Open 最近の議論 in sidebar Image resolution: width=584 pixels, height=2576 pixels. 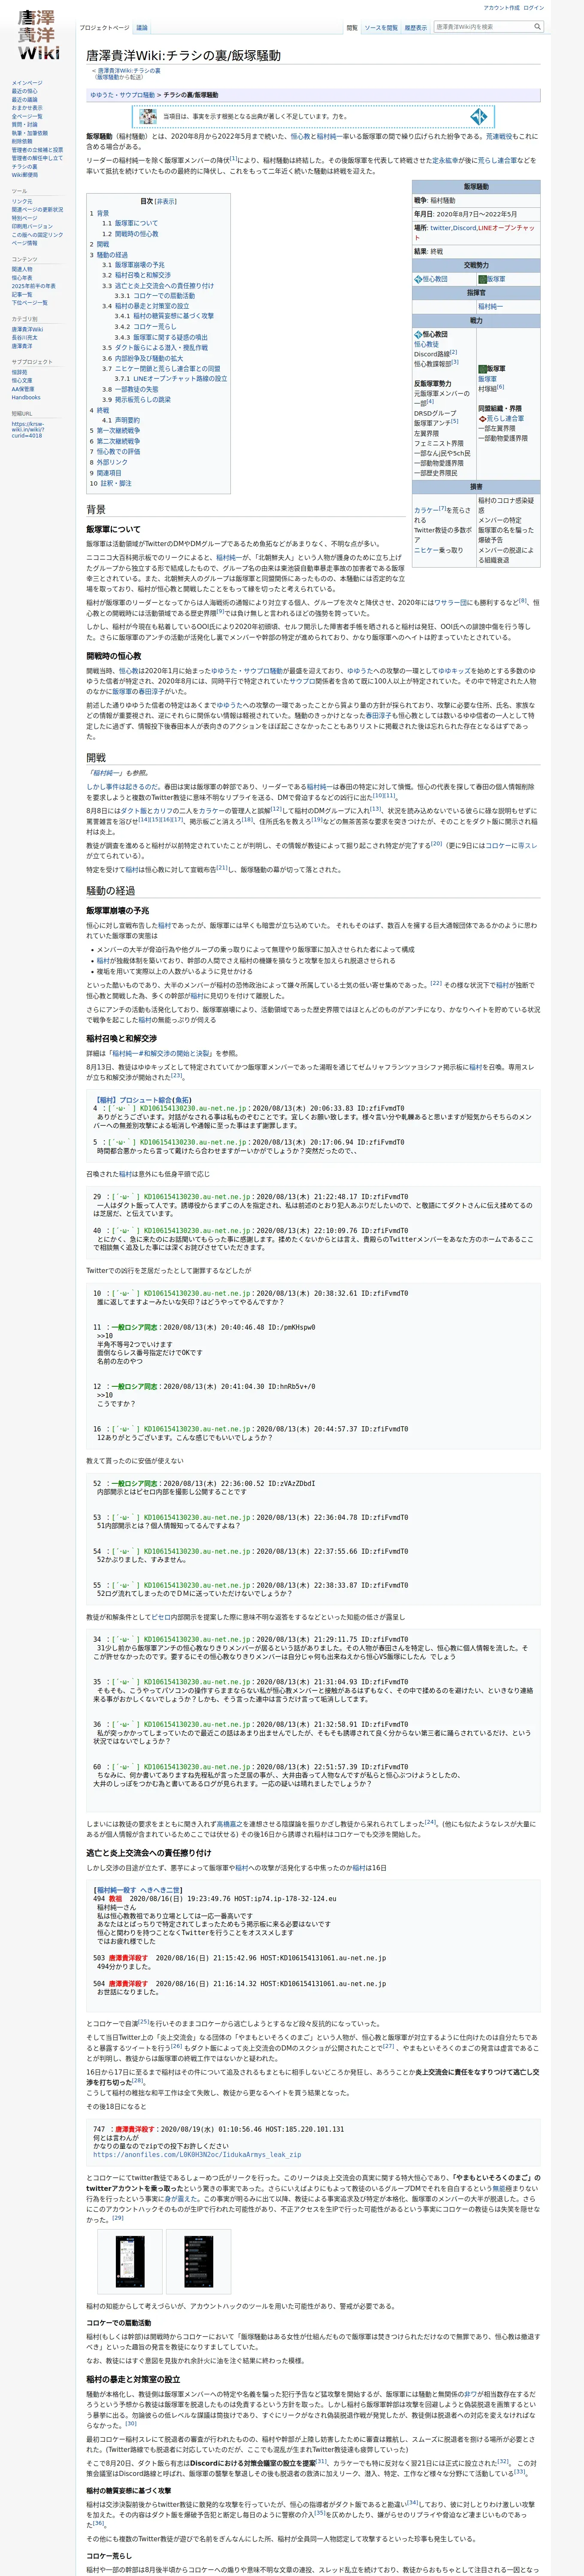click(25, 100)
